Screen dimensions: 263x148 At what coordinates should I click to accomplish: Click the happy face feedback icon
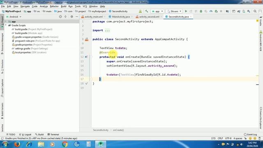click(x=250, y=139)
